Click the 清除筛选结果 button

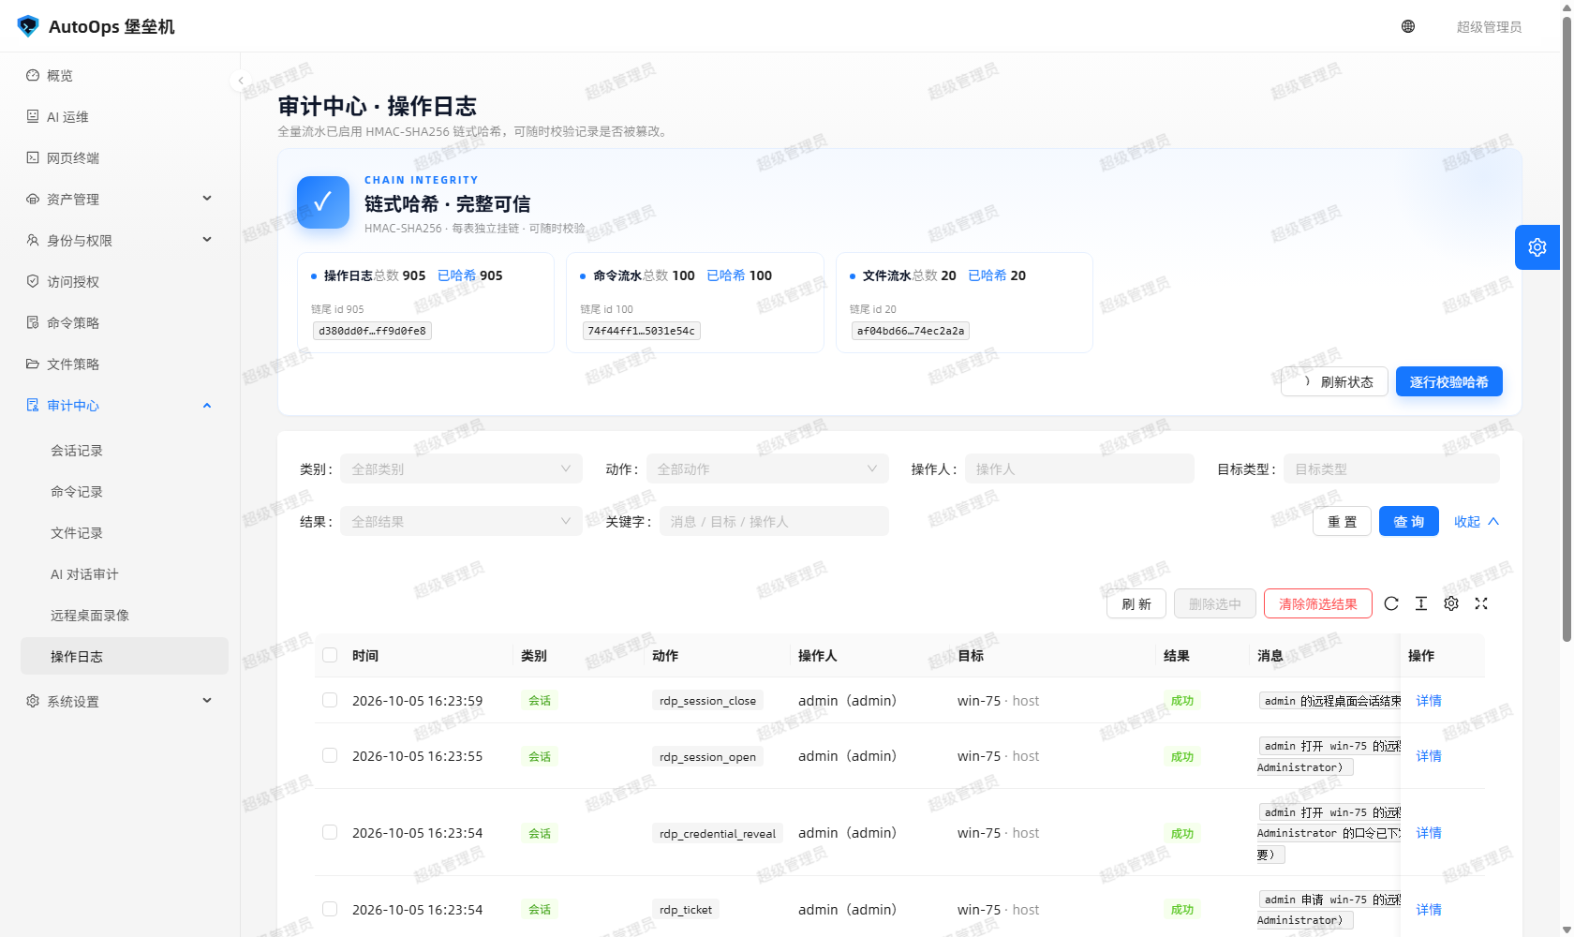pyautogui.click(x=1317, y=603)
